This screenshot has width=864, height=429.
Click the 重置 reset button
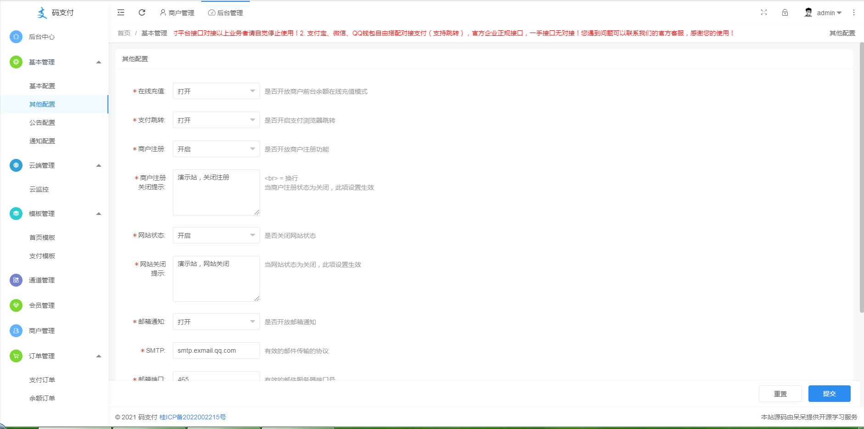tap(780, 394)
